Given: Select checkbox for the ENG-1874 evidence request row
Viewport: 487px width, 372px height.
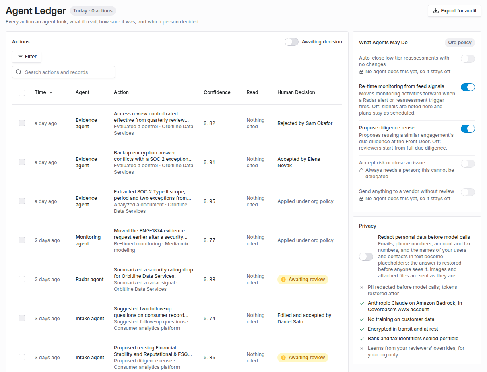Looking at the screenshot, I should (22, 240).
